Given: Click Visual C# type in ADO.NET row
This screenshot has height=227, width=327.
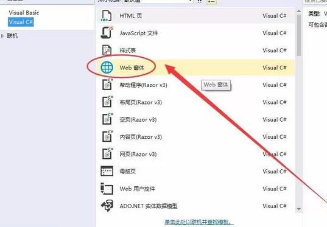Looking at the screenshot, I should [275, 206].
